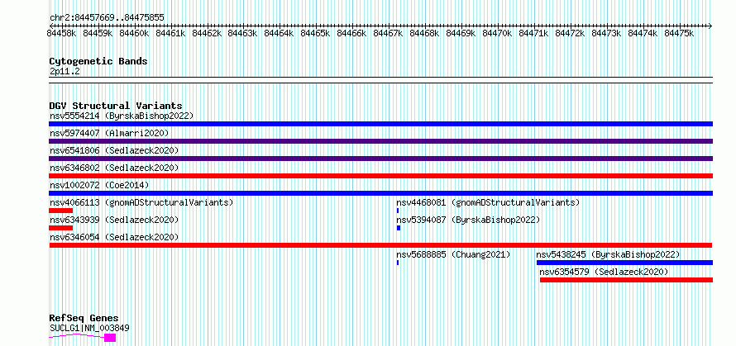Open nsv5554214 (ByrskaBishop2022) label
736x346 pixels.
click(x=122, y=116)
